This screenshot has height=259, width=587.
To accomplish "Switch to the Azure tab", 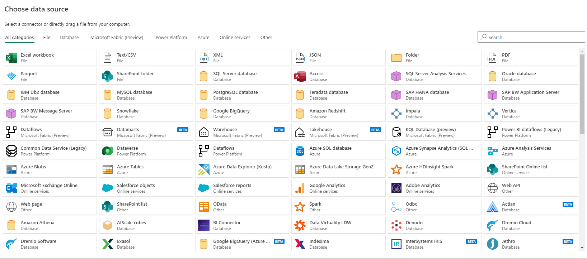I will 203,38.
